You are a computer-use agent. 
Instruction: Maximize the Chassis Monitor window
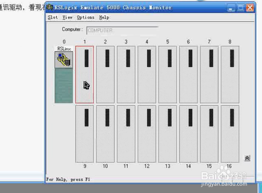coord(241,8)
